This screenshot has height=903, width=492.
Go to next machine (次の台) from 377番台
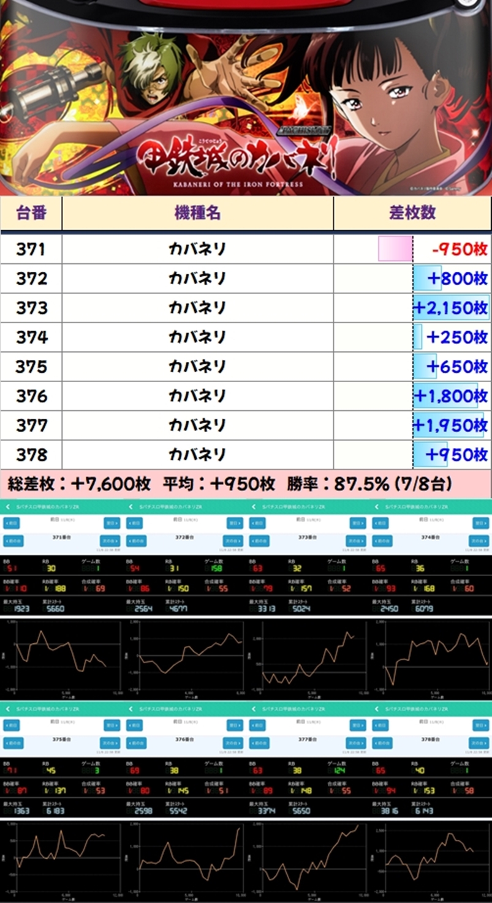pos(356,743)
